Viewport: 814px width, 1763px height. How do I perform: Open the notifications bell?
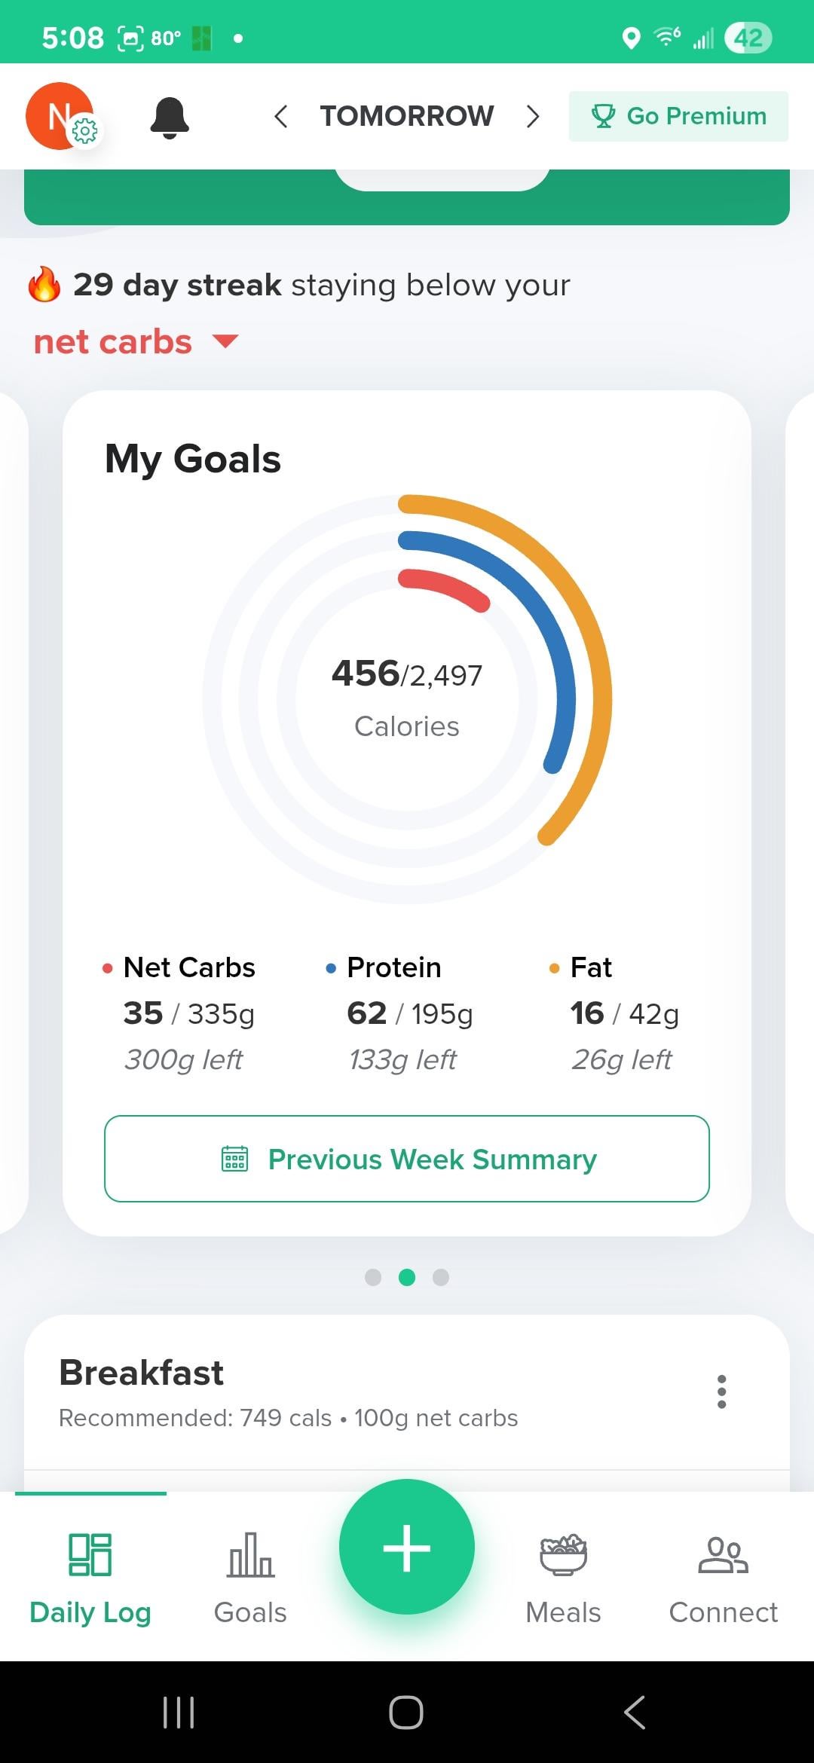(170, 118)
